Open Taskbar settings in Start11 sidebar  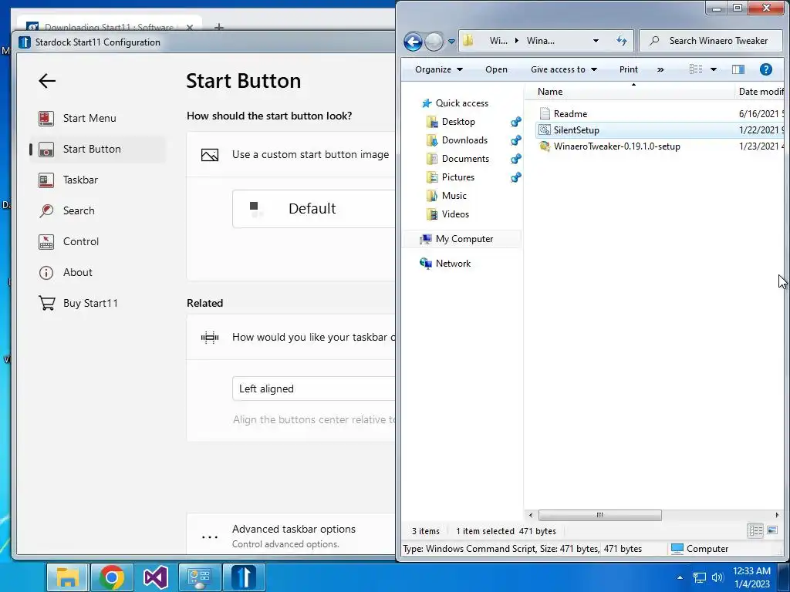pyautogui.click(x=97, y=180)
